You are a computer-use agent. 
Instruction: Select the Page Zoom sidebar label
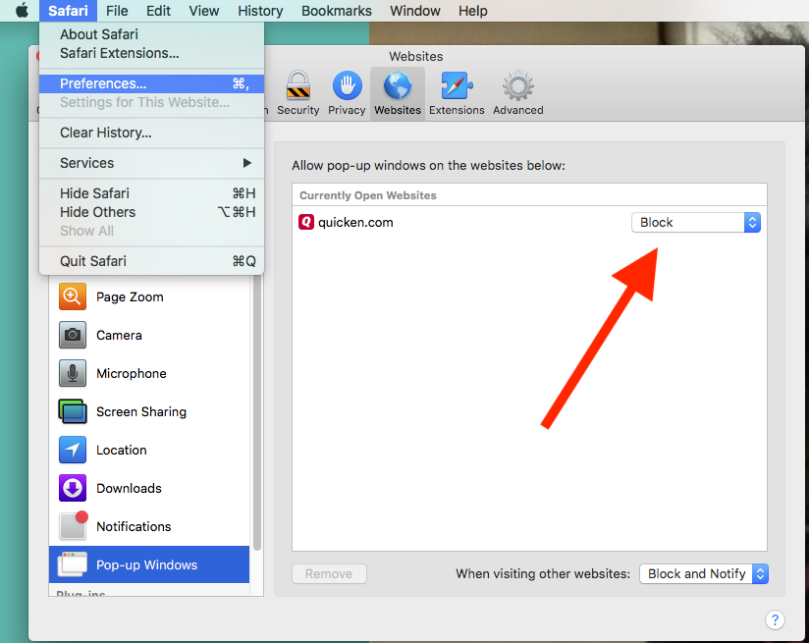[130, 297]
